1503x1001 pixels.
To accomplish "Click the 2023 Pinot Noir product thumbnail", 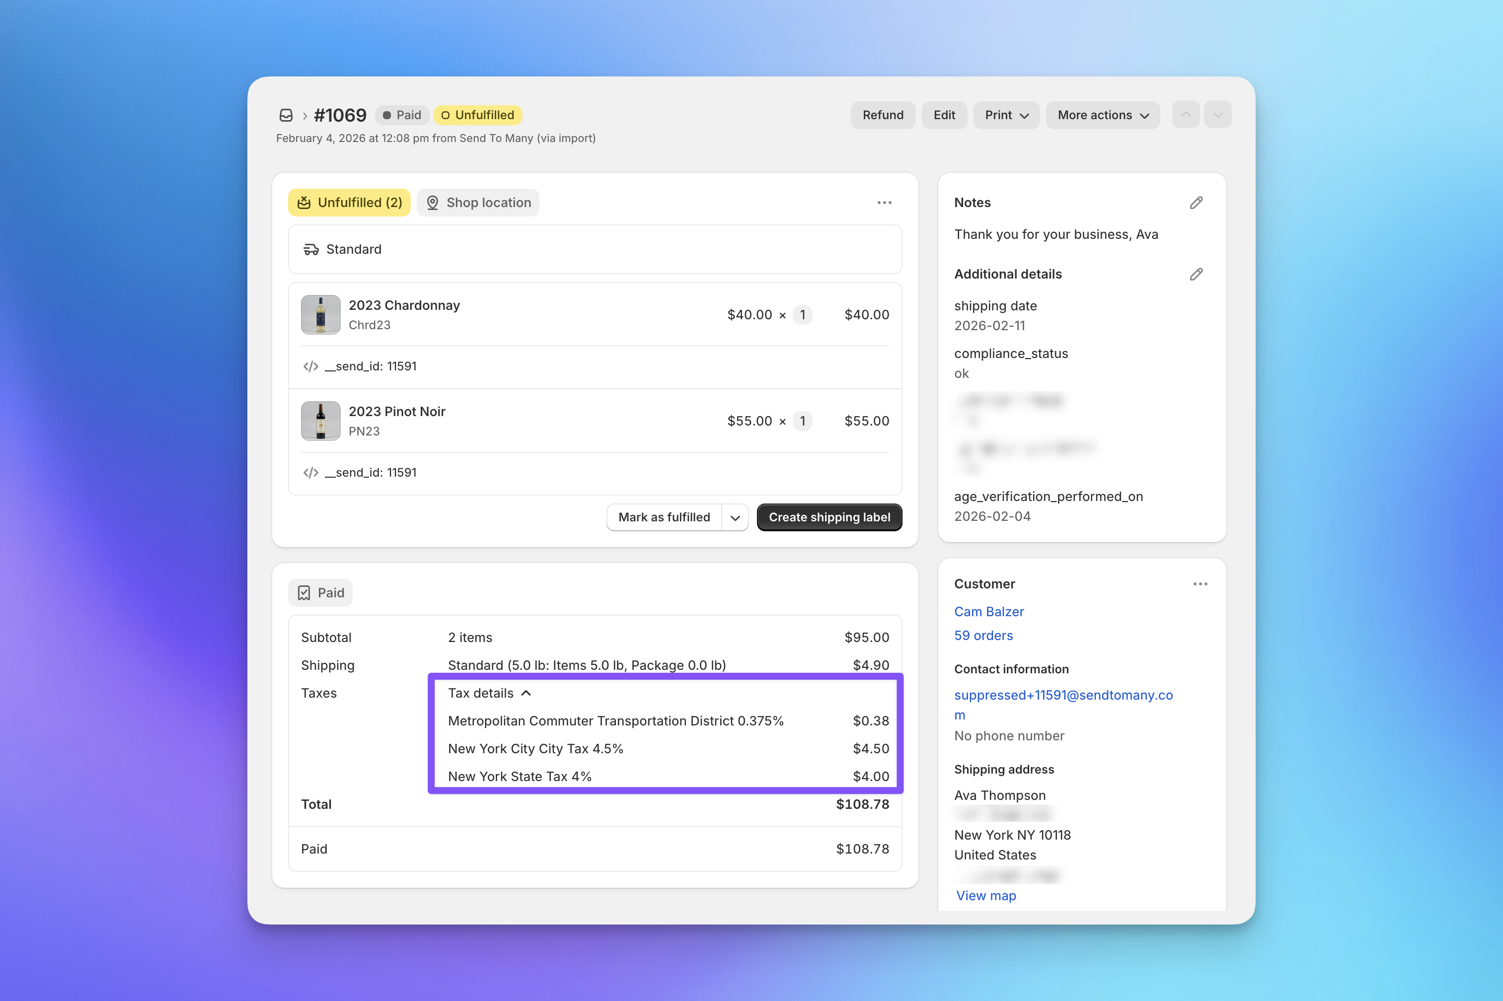I will pos(320,421).
